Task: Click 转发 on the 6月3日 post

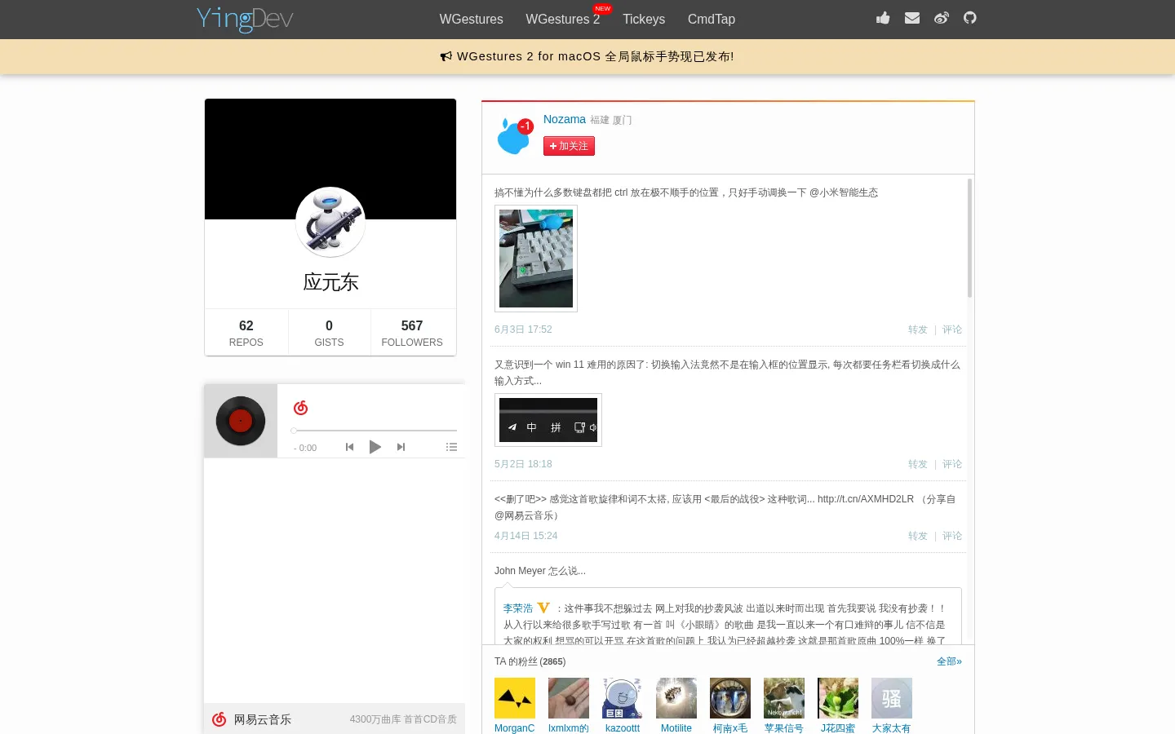Action: (918, 329)
